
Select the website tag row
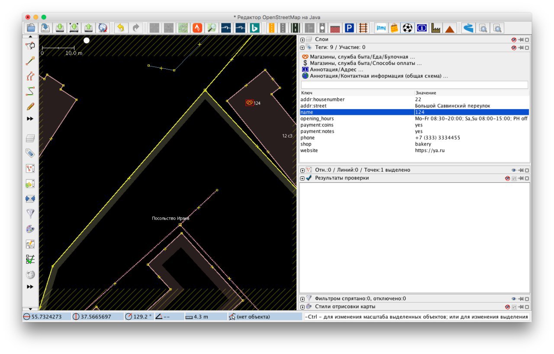[415, 150]
